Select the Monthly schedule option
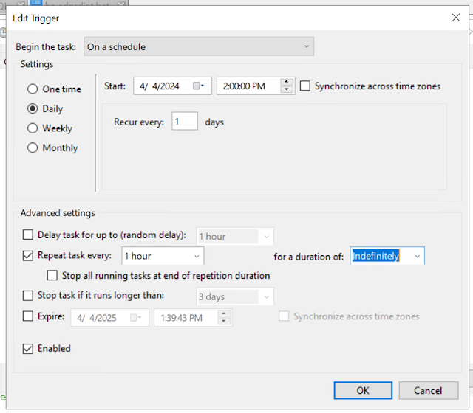The image size is (473, 413). (x=33, y=148)
